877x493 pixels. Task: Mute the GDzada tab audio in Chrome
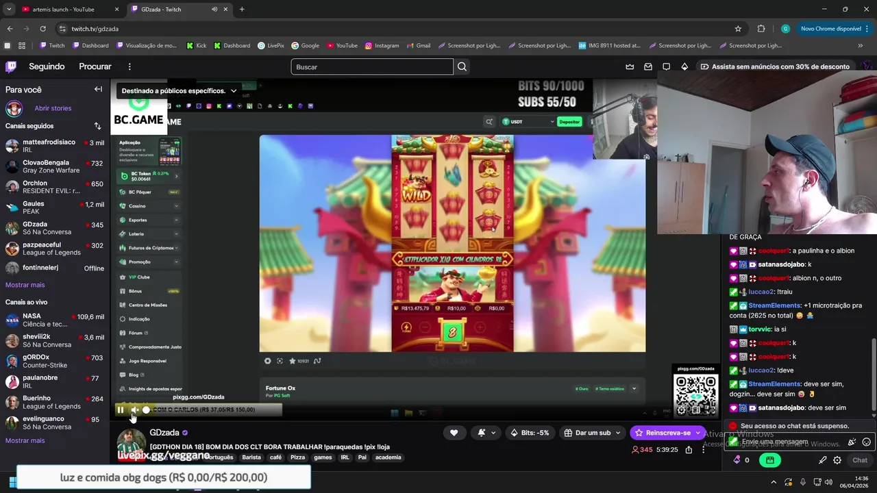(215, 10)
